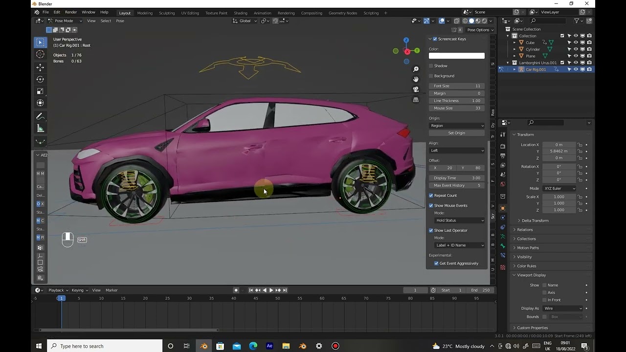
Task: Pick the Rotate tool
Action: pyautogui.click(x=40, y=79)
